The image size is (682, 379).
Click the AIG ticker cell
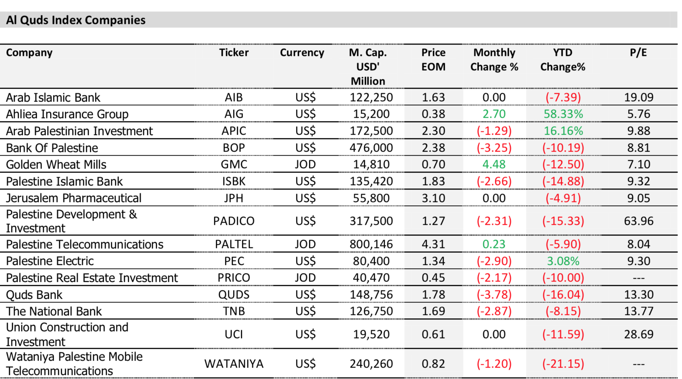[234, 114]
